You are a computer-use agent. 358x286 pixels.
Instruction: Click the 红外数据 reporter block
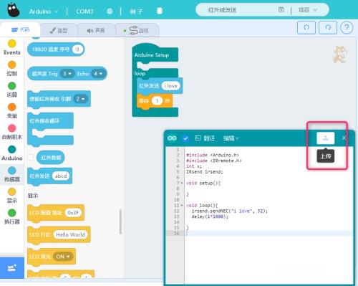tap(51, 158)
